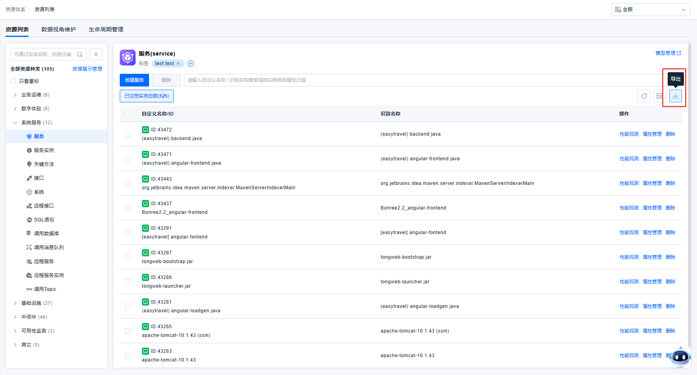The height and width of the screenshot is (375, 697).
Task: Toggle the select-all checkbox in the table header
Action: tap(128, 113)
